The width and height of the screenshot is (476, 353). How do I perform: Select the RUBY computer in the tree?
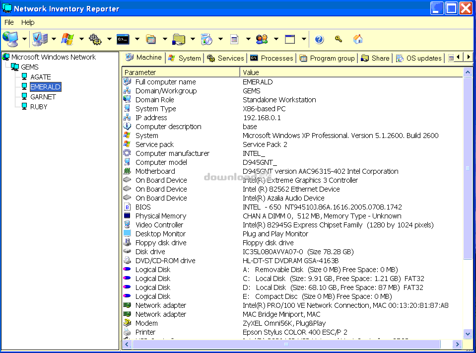tap(39, 107)
